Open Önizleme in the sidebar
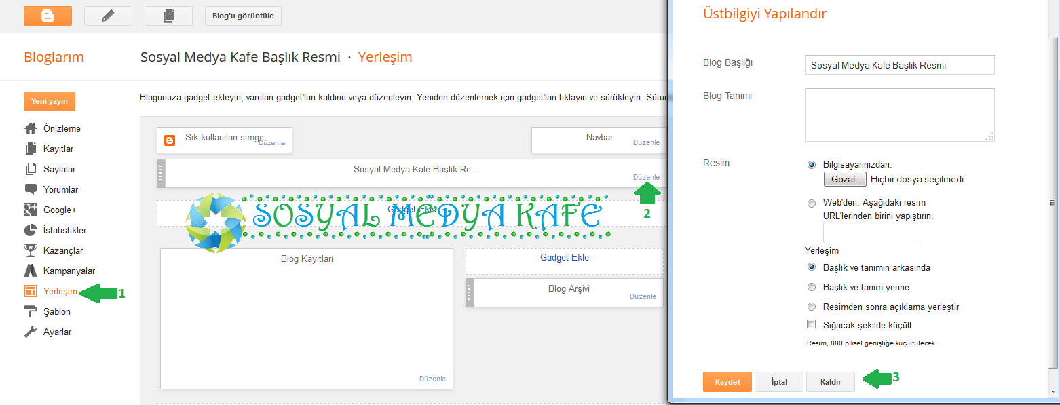 (x=62, y=128)
